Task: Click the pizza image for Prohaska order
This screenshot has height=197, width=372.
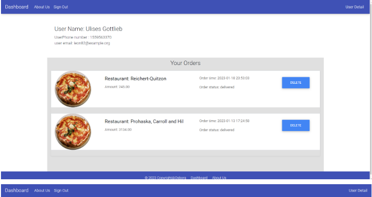Action: (x=73, y=131)
